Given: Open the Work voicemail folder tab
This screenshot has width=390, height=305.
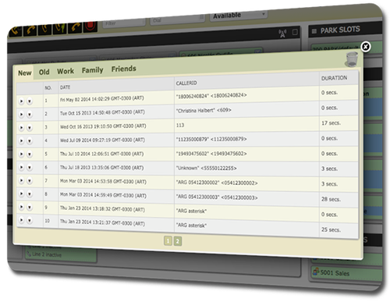Looking at the screenshot, I should tap(66, 71).
